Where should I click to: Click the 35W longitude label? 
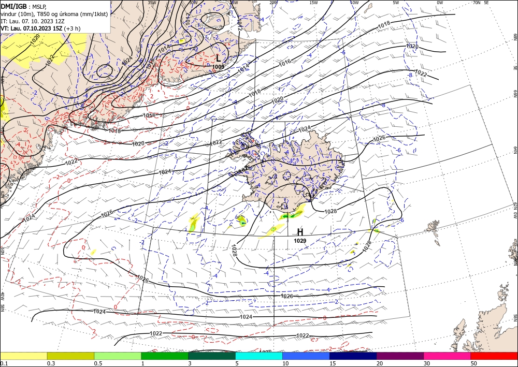click(152, 2)
